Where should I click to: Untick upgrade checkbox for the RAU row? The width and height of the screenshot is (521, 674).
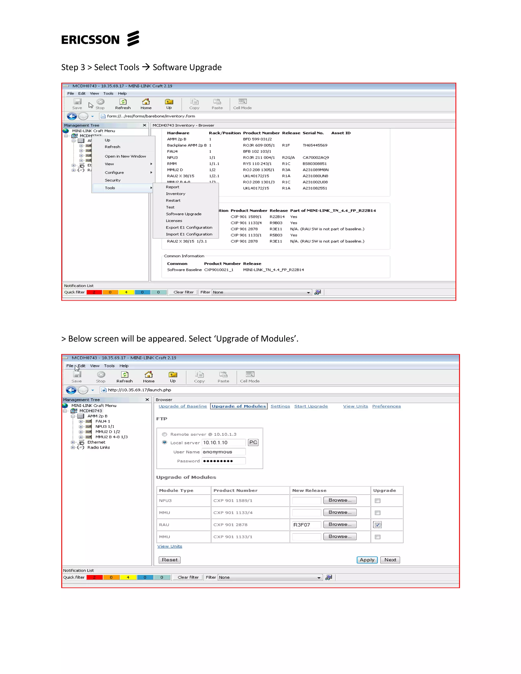tap(378, 525)
